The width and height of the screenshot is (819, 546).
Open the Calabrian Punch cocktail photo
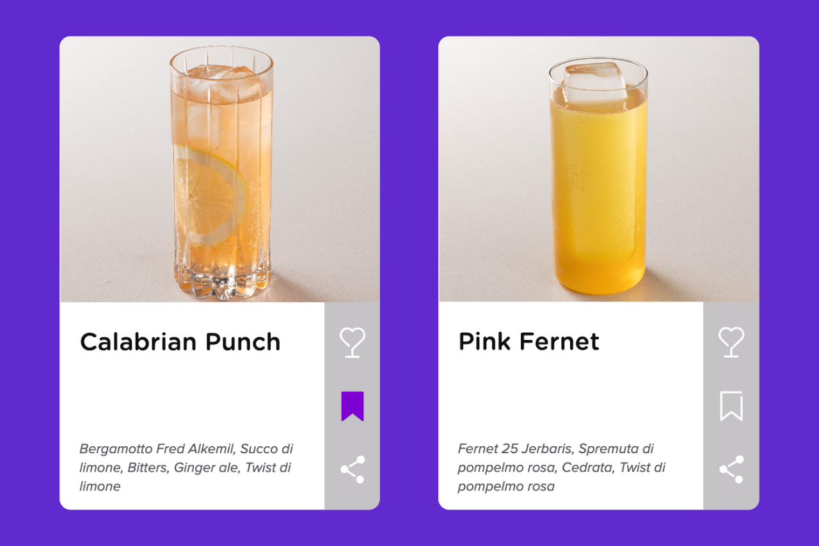pos(219,169)
